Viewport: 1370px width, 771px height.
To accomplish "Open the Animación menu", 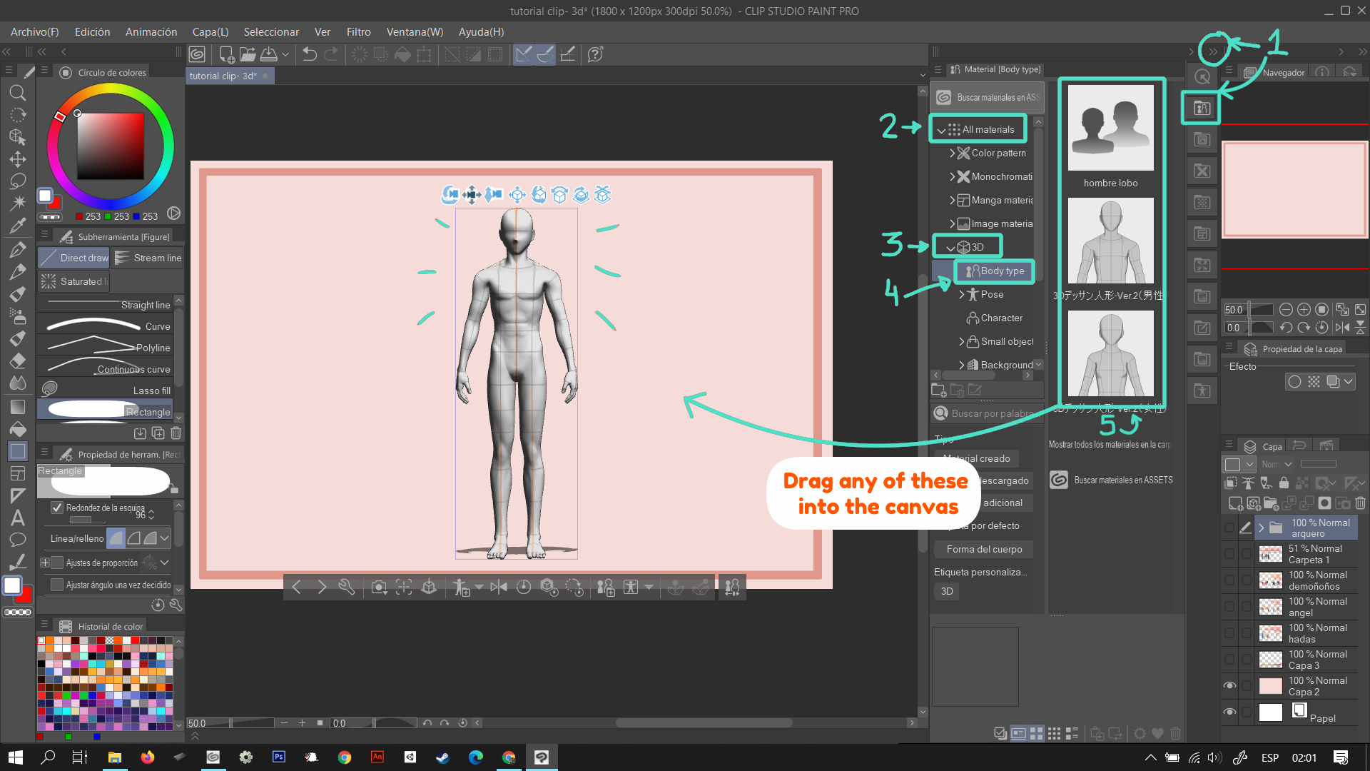I will point(151,32).
